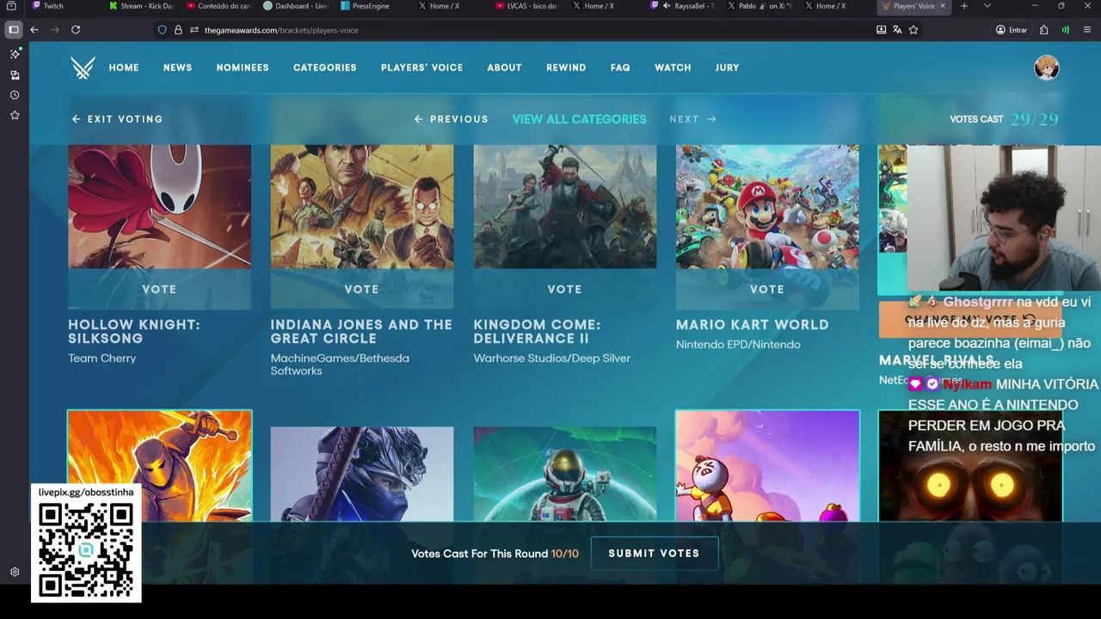Select the blue ninja game thumbnail

[362, 474]
